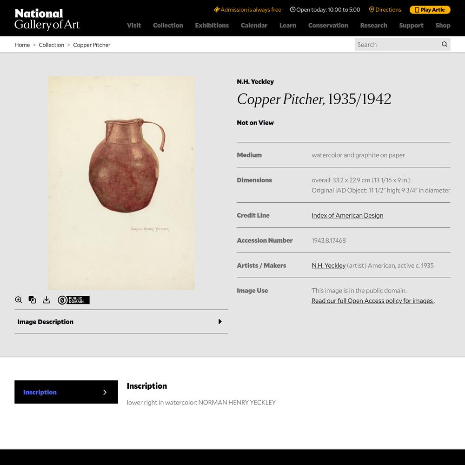The height and width of the screenshot is (465, 465).
Task: Click Open today: 10:00 to 5:00 text
Action: [328, 10]
